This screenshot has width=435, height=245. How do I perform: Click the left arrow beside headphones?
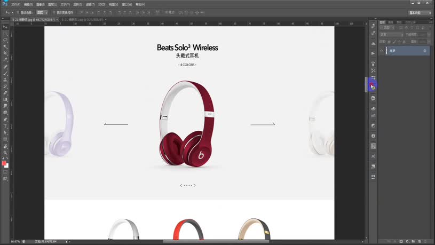coord(116,124)
